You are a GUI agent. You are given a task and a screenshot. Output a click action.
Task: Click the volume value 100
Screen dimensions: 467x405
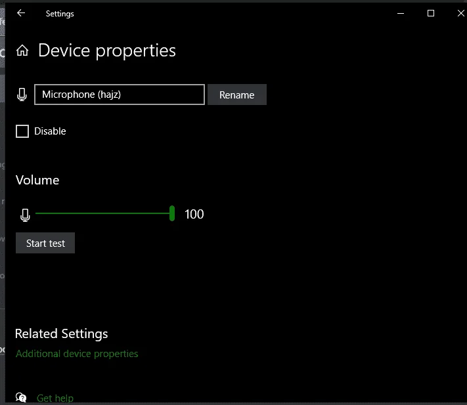(194, 214)
